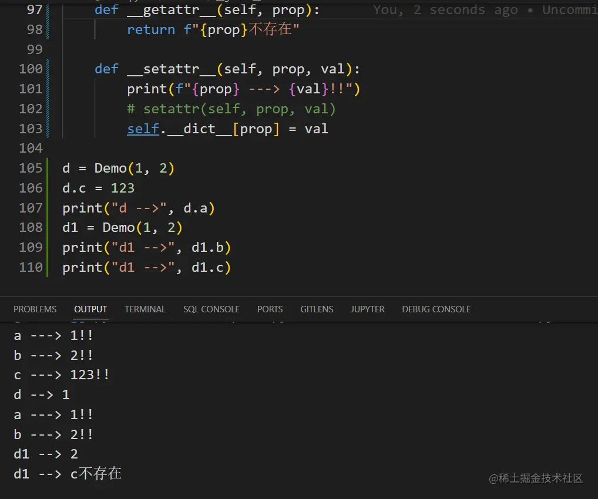Screen dimensions: 598x499
Task: Click the commented setattr line 102
Action: click(x=231, y=109)
